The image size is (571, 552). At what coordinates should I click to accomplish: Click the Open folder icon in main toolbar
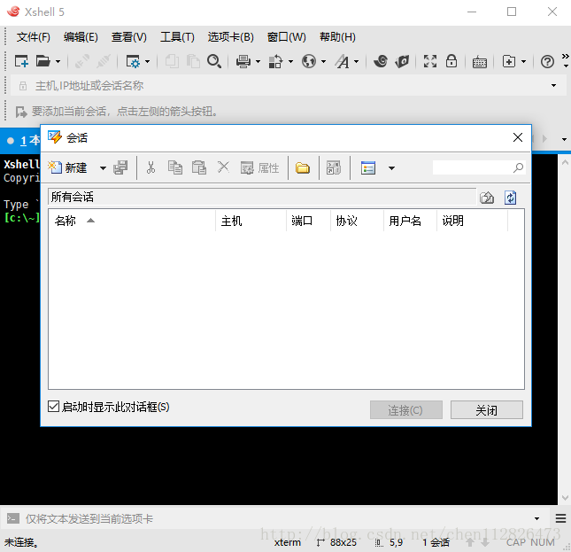pyautogui.click(x=43, y=61)
